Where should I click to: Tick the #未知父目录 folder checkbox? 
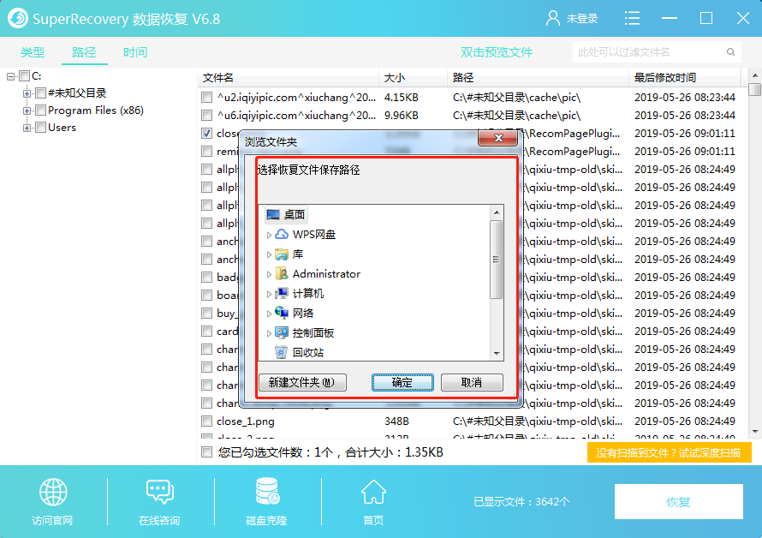(40, 93)
